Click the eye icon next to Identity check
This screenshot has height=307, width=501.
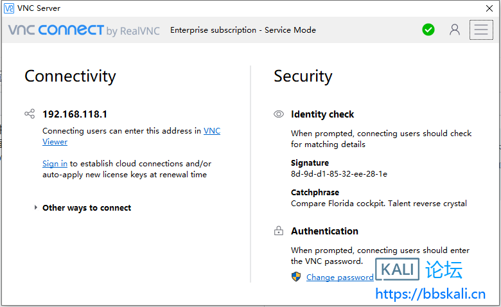pyautogui.click(x=279, y=114)
